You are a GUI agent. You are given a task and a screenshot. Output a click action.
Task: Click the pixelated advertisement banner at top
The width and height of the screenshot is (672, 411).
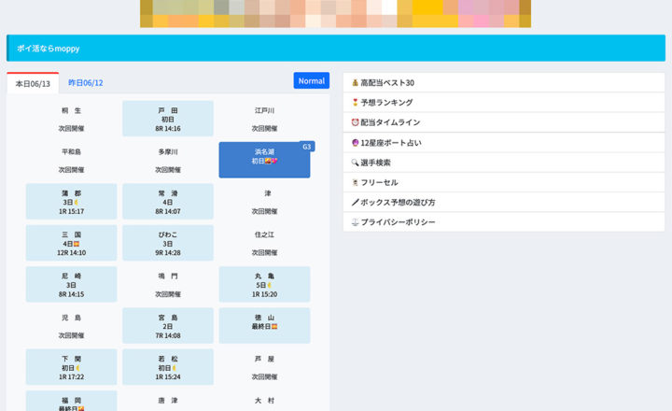click(x=336, y=13)
